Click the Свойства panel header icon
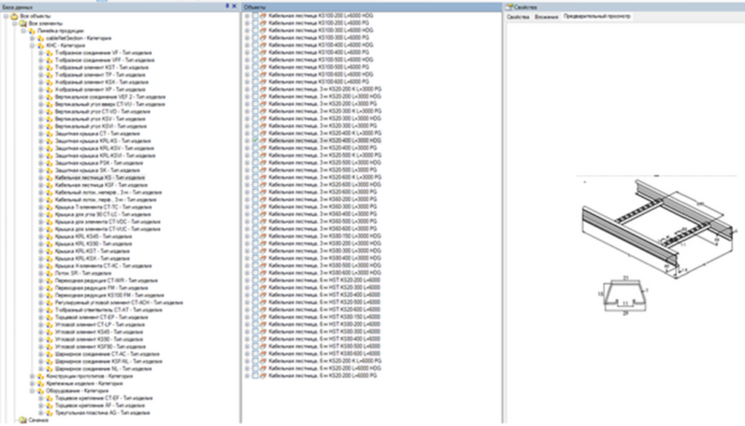Image resolution: width=745 pixels, height=426 pixels. coord(510,7)
